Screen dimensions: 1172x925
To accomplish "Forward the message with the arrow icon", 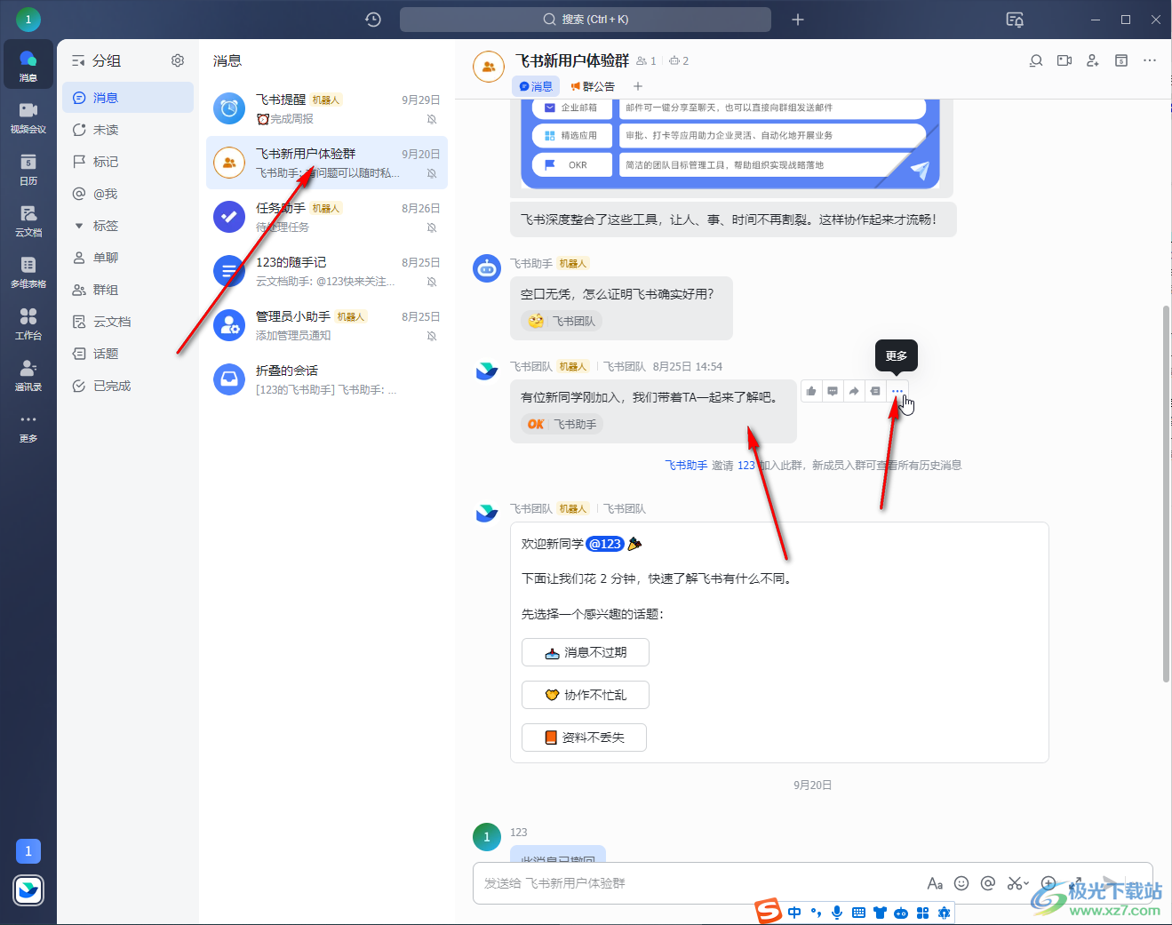I will [854, 391].
